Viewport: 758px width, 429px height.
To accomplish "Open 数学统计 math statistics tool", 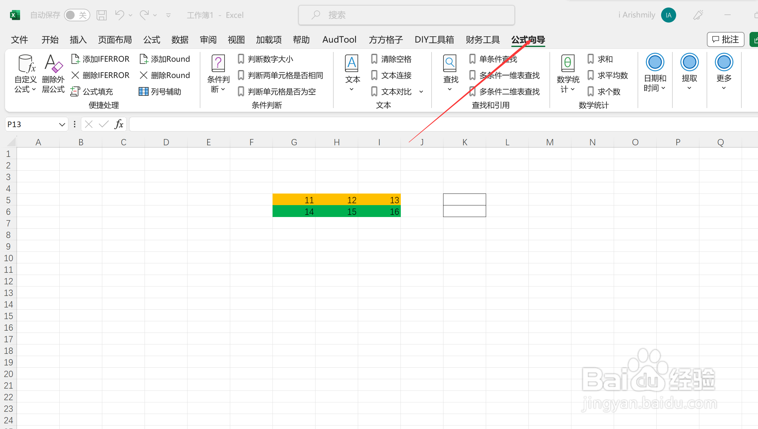I will (x=568, y=74).
